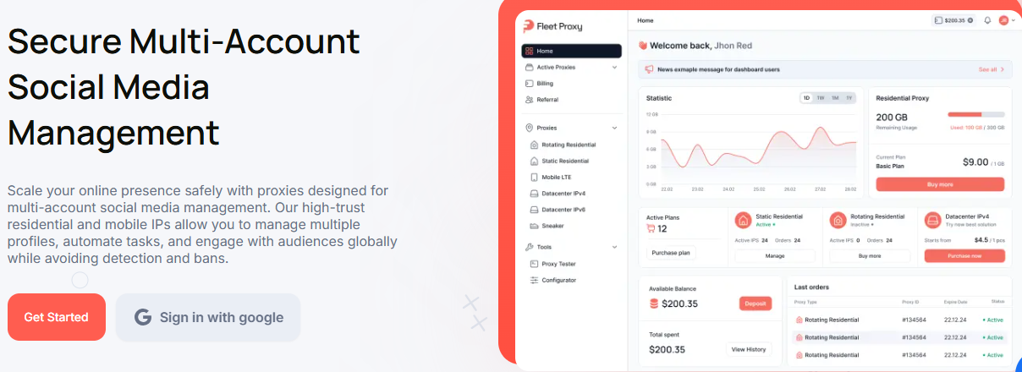Click the Fleet Proxy logo icon
This screenshot has width=1022, height=372.
tap(529, 26)
